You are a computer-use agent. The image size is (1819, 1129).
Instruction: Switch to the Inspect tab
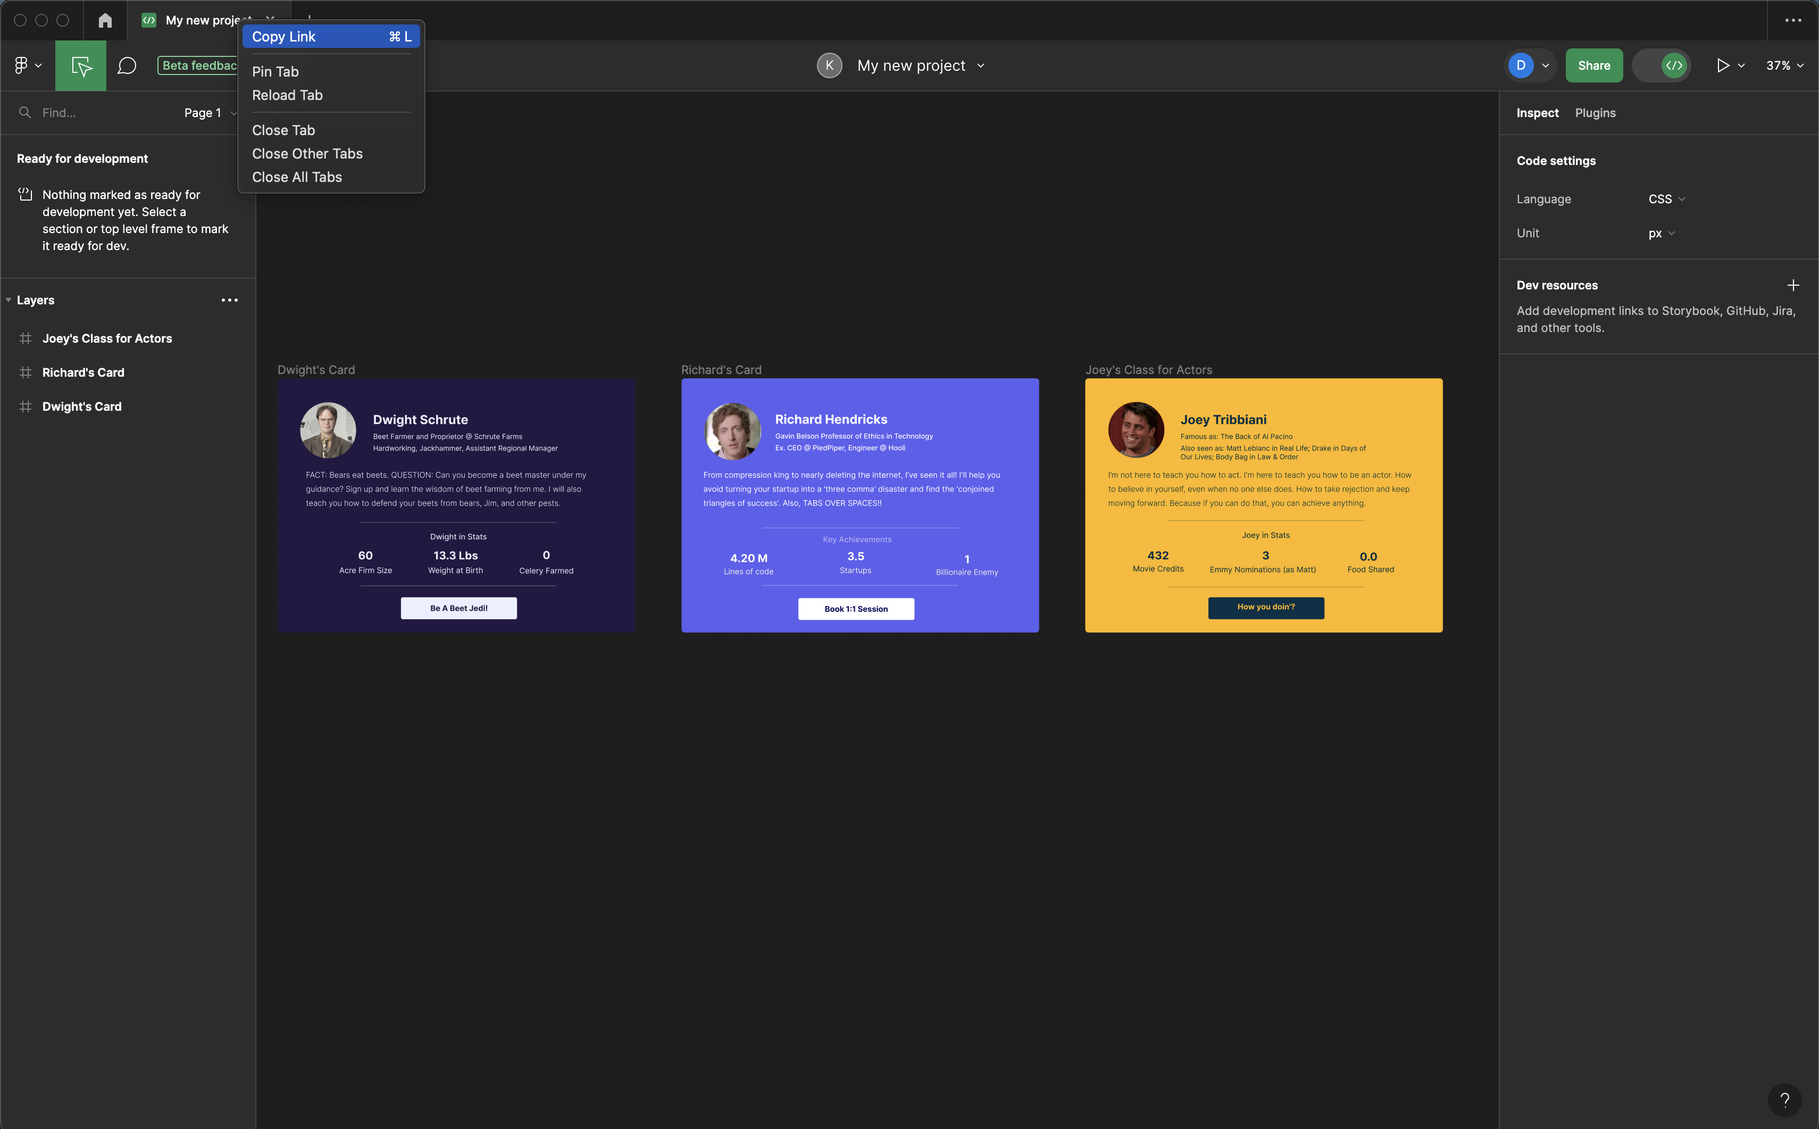point(1537,113)
